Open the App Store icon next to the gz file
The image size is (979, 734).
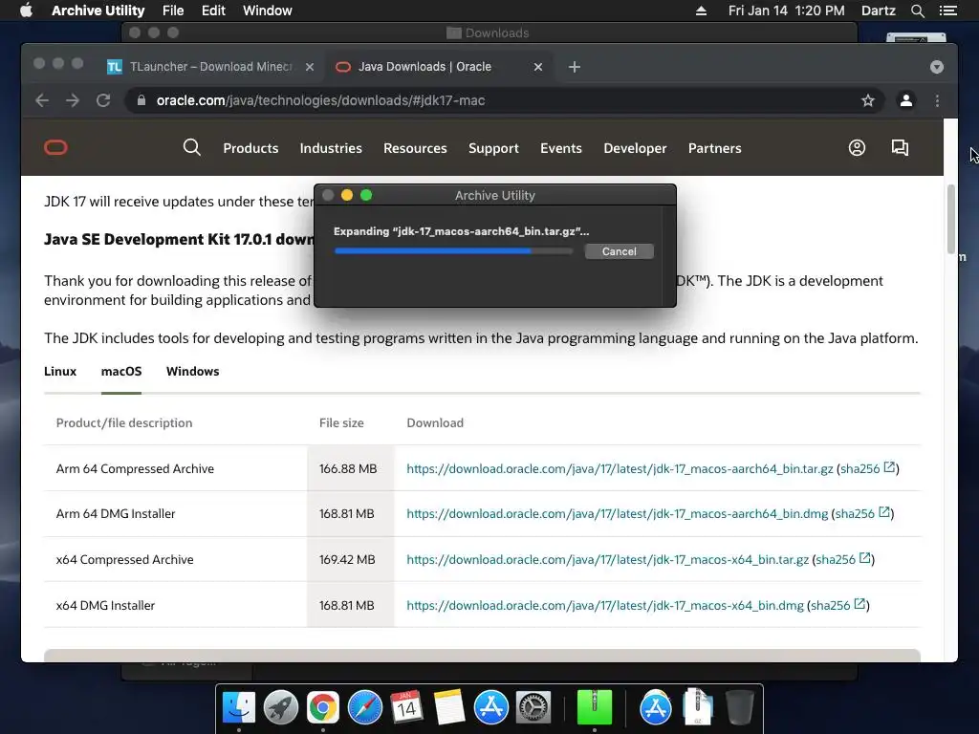tap(656, 707)
